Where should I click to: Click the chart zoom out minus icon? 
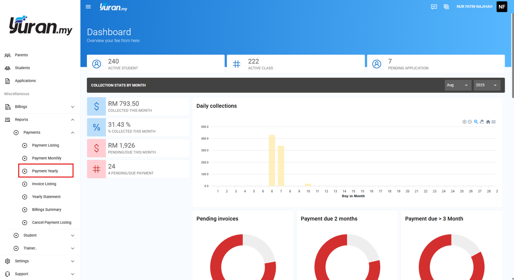click(470, 122)
